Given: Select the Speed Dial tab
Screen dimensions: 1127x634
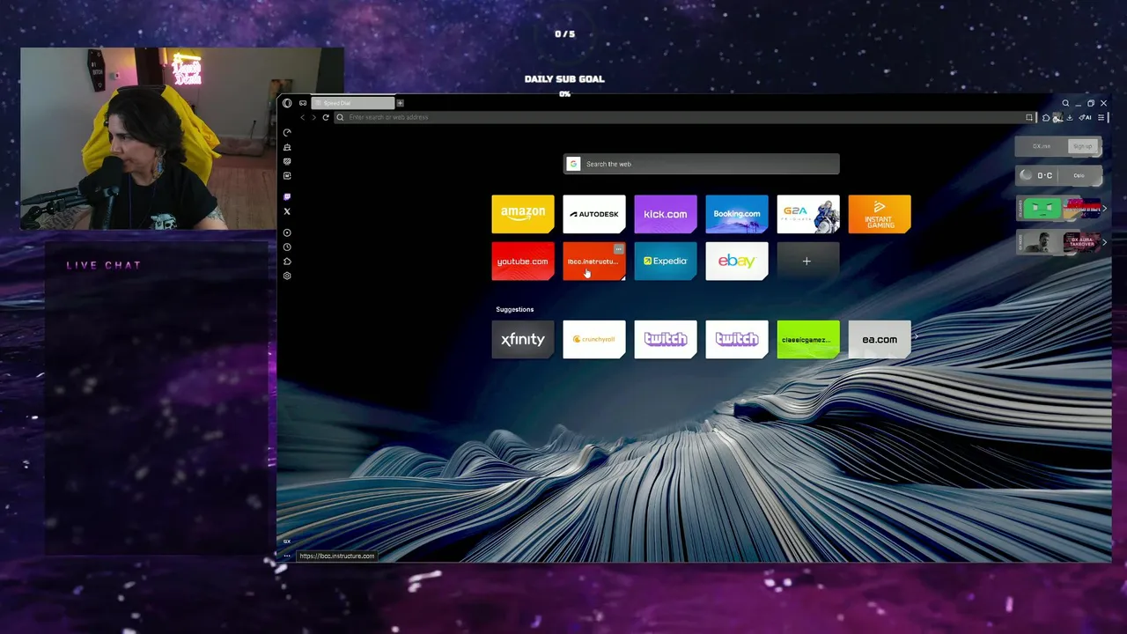Looking at the screenshot, I should click(353, 103).
